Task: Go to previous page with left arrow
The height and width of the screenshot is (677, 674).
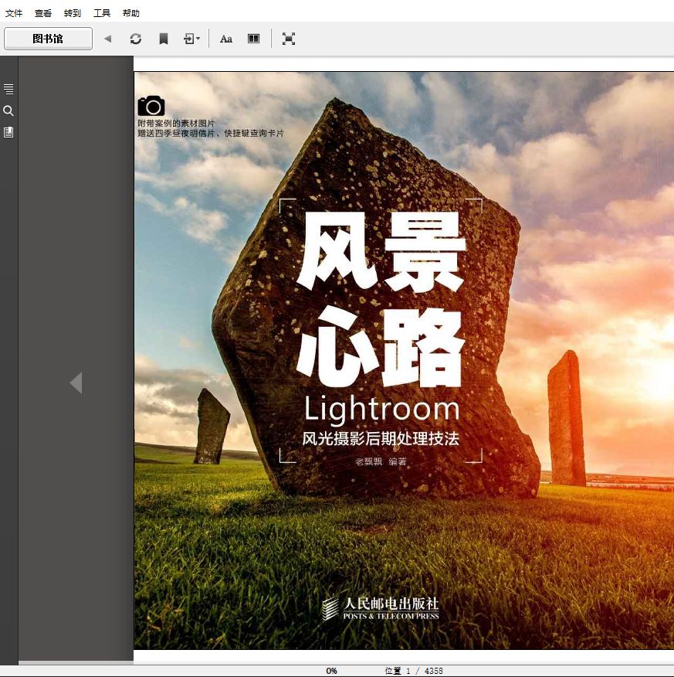Action: pos(76,383)
